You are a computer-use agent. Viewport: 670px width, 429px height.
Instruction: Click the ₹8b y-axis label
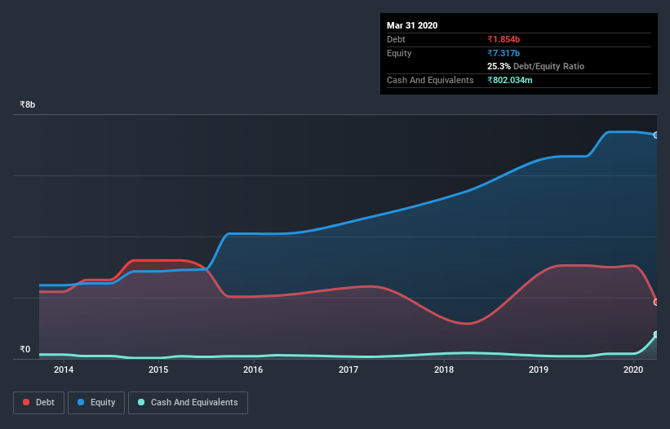click(28, 104)
